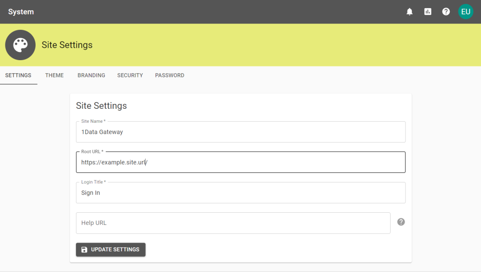Open the Password tab

(170, 75)
